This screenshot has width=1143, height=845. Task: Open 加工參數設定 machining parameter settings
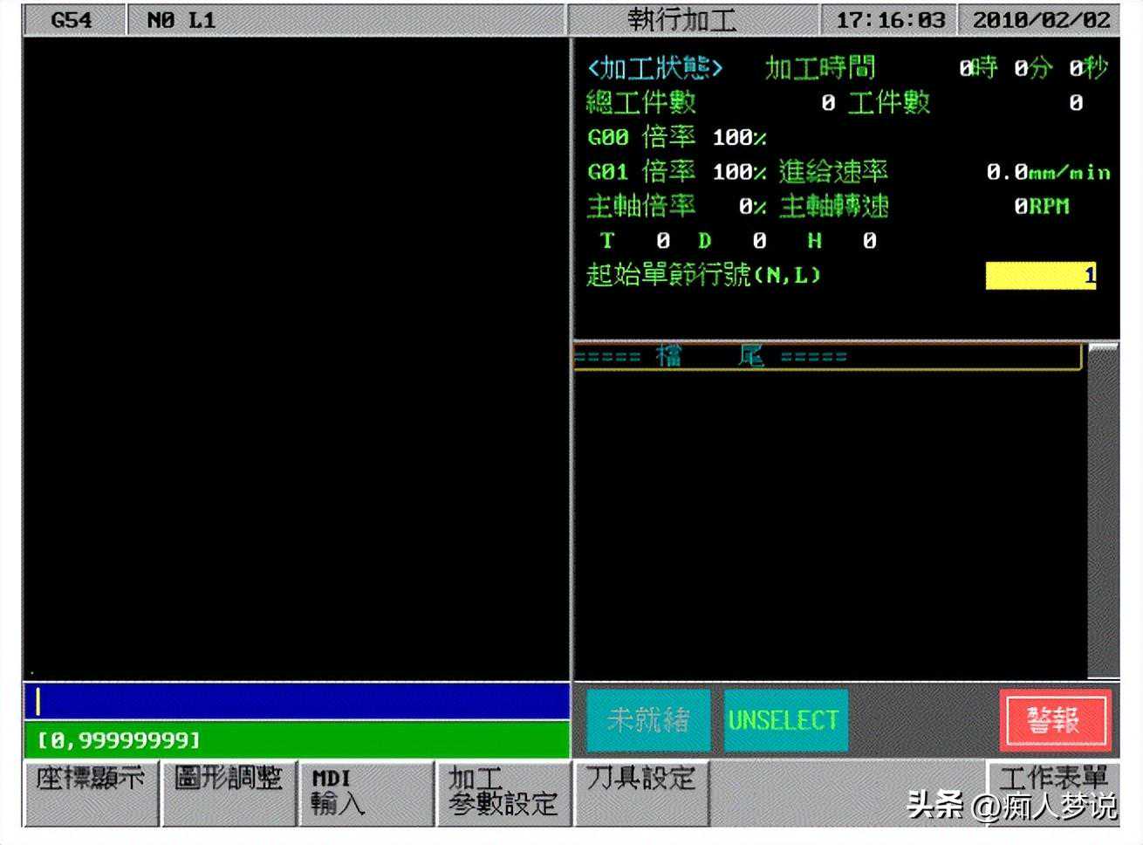tap(503, 792)
